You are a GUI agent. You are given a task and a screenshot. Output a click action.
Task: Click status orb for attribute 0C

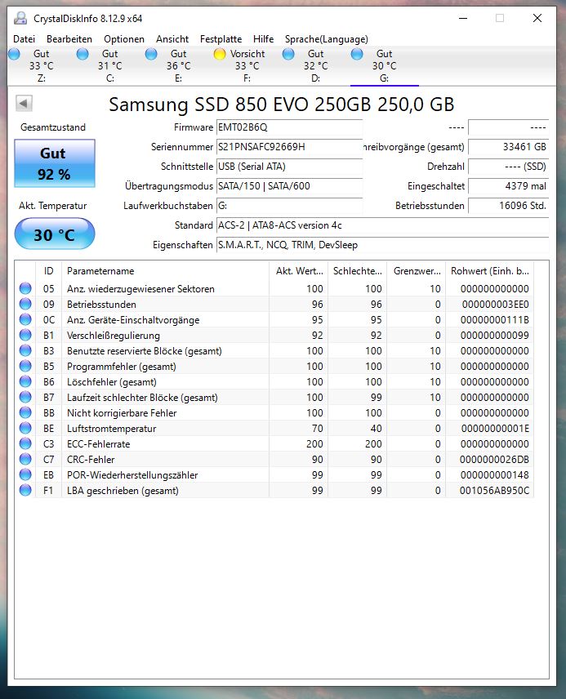click(25, 319)
